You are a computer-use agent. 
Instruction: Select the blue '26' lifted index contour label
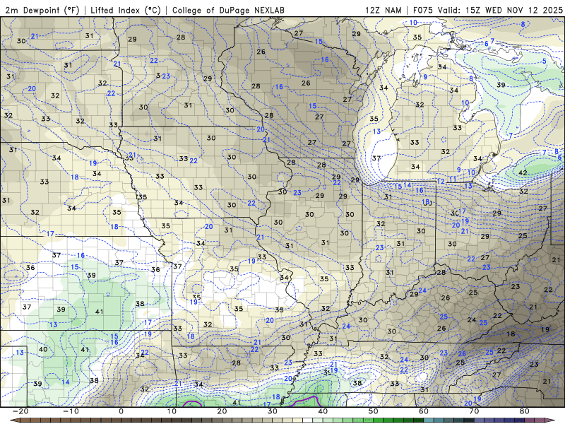pyautogui.click(x=462, y=354)
